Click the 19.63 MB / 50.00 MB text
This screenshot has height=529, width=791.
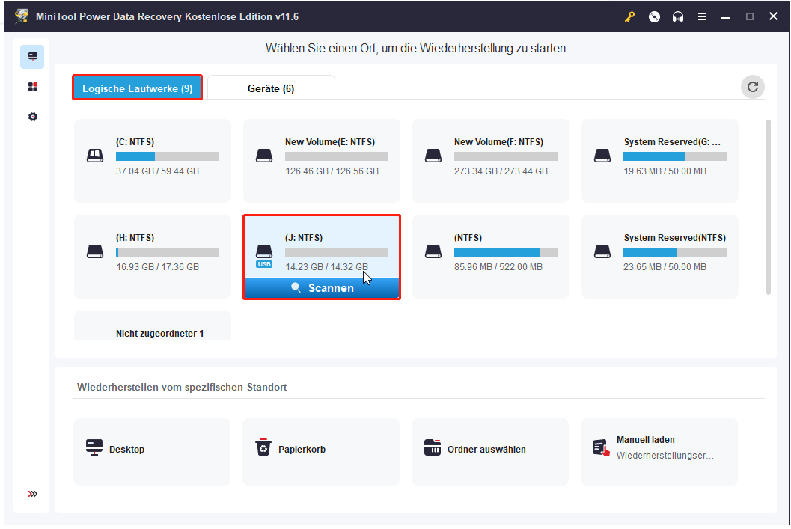[665, 171]
